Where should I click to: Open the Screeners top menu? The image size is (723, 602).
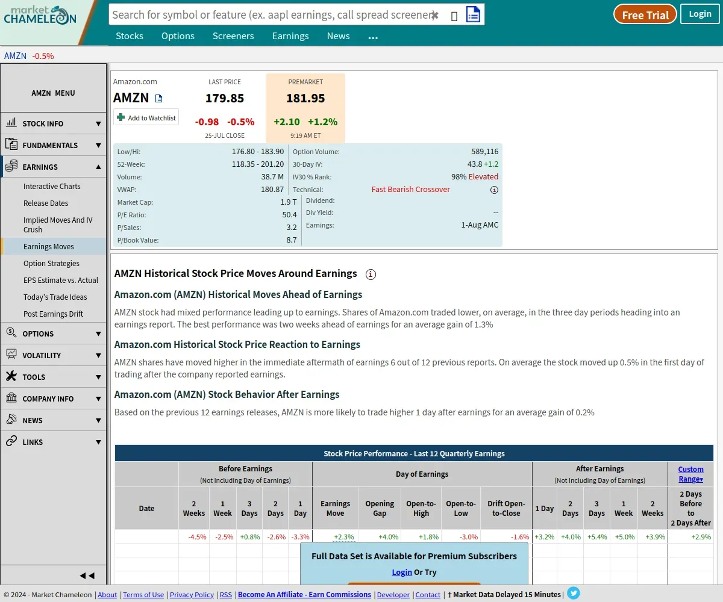click(233, 36)
